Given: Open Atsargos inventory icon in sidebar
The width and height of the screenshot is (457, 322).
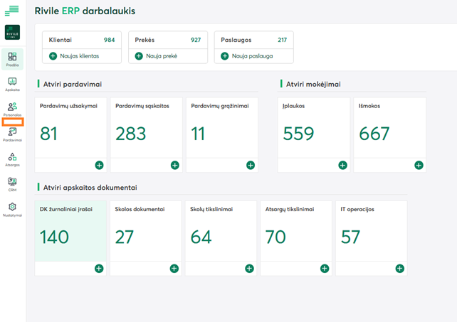Looking at the screenshot, I should point(12,159).
